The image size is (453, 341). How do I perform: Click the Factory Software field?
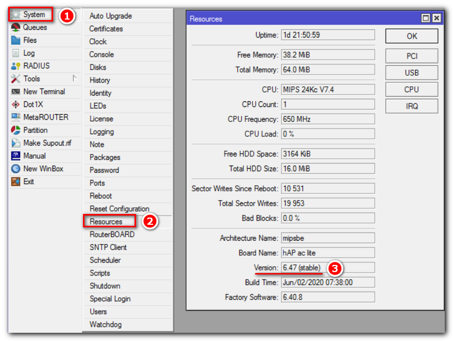tap(328, 297)
